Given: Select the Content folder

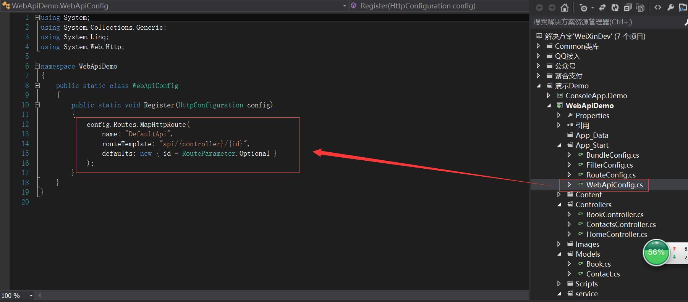Looking at the screenshot, I should [x=589, y=195].
